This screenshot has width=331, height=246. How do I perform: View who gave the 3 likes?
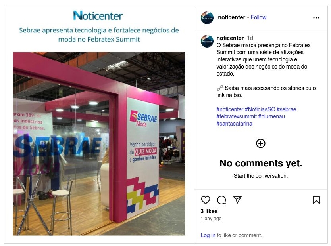click(209, 211)
